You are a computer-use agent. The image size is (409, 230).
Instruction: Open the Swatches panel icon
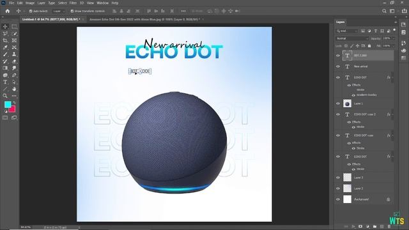(404, 58)
